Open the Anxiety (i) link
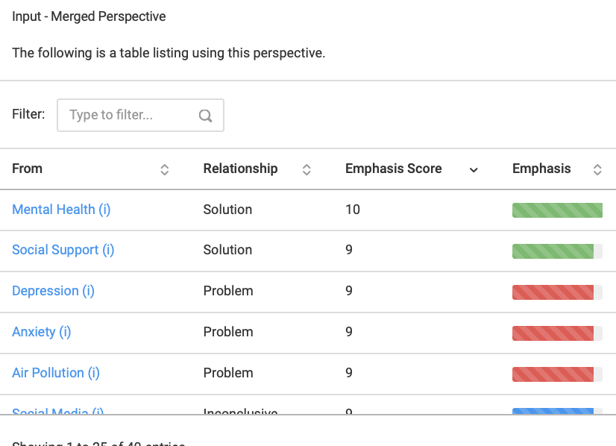616x446 pixels. point(42,332)
